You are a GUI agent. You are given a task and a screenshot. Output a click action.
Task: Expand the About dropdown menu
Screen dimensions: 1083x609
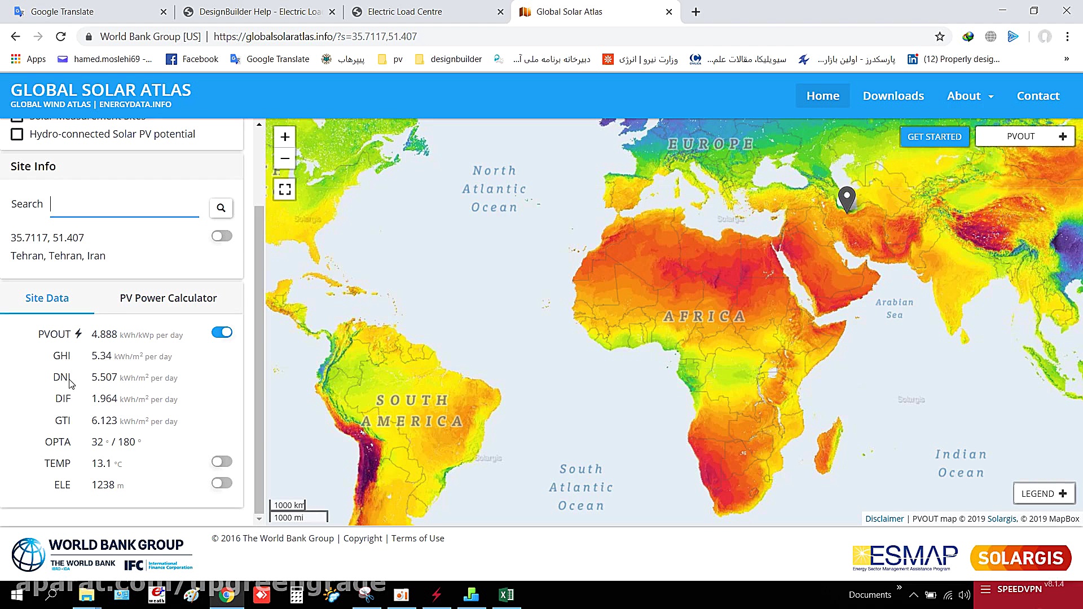click(970, 96)
